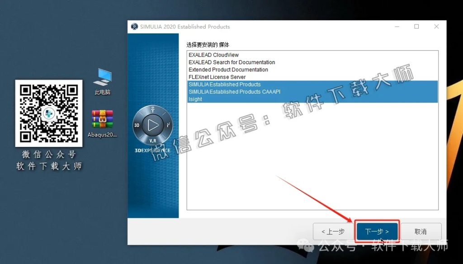
Task: Deselect SIMULIA Established Products entry
Action: coord(225,85)
